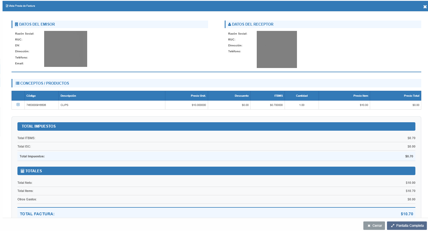
Task: Select the ITBMS column header
Action: click(x=278, y=96)
